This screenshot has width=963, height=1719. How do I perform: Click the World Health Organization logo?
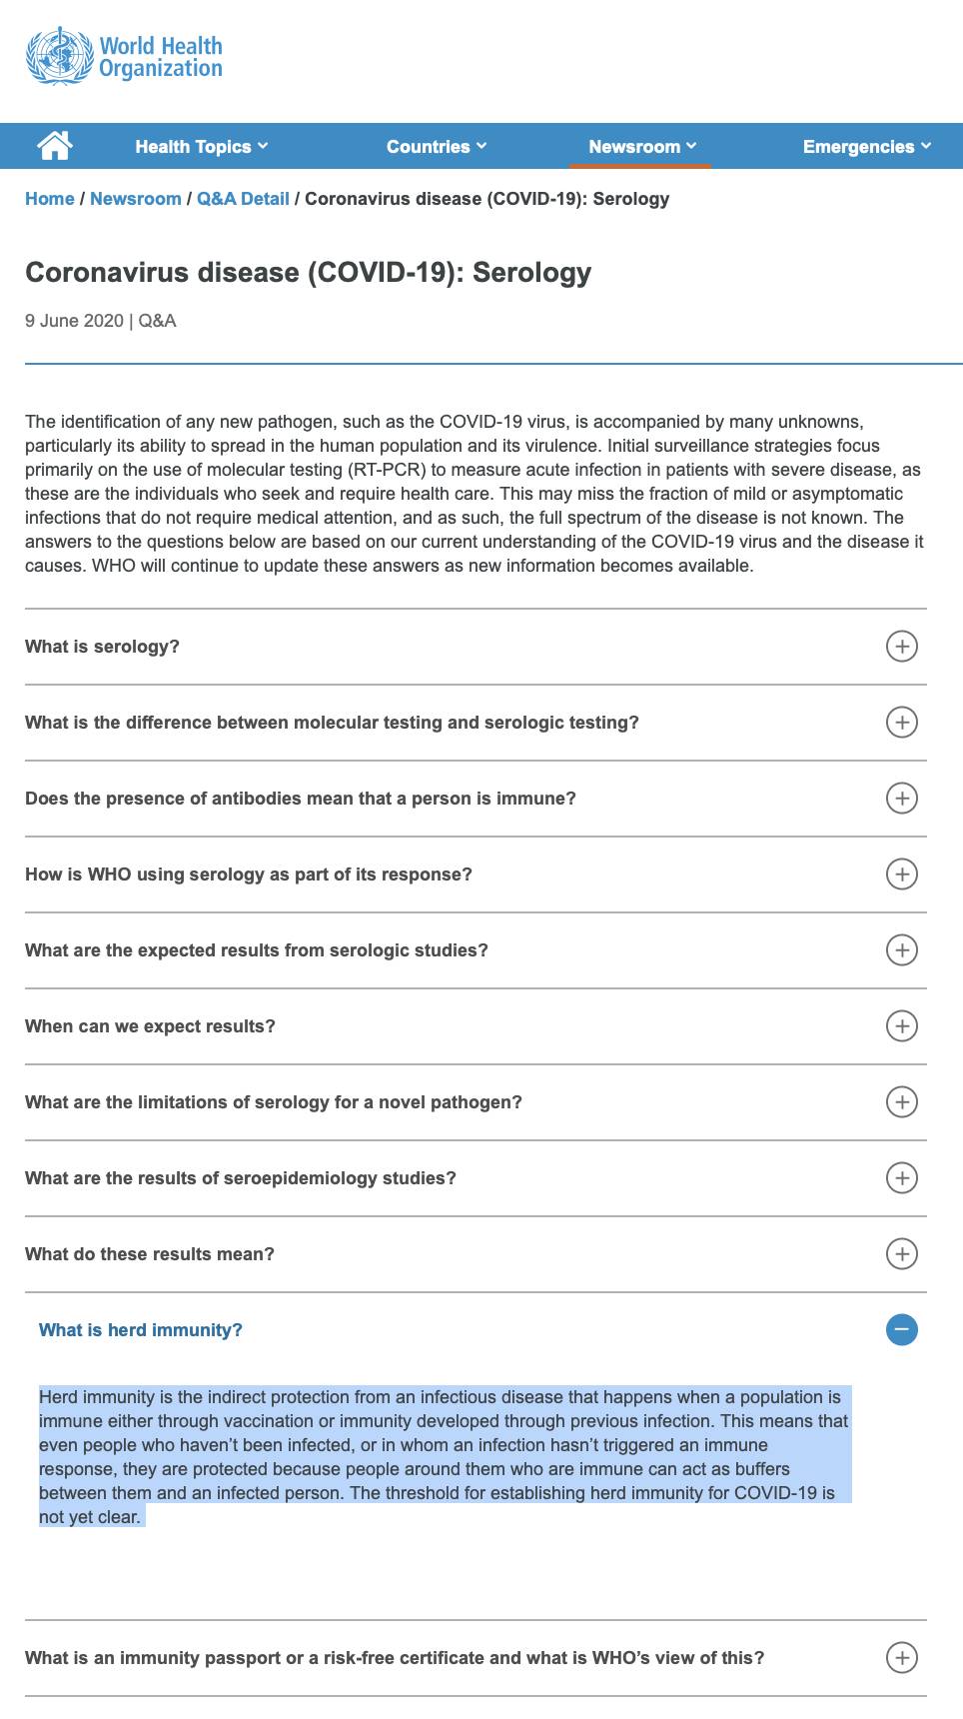coord(124,56)
